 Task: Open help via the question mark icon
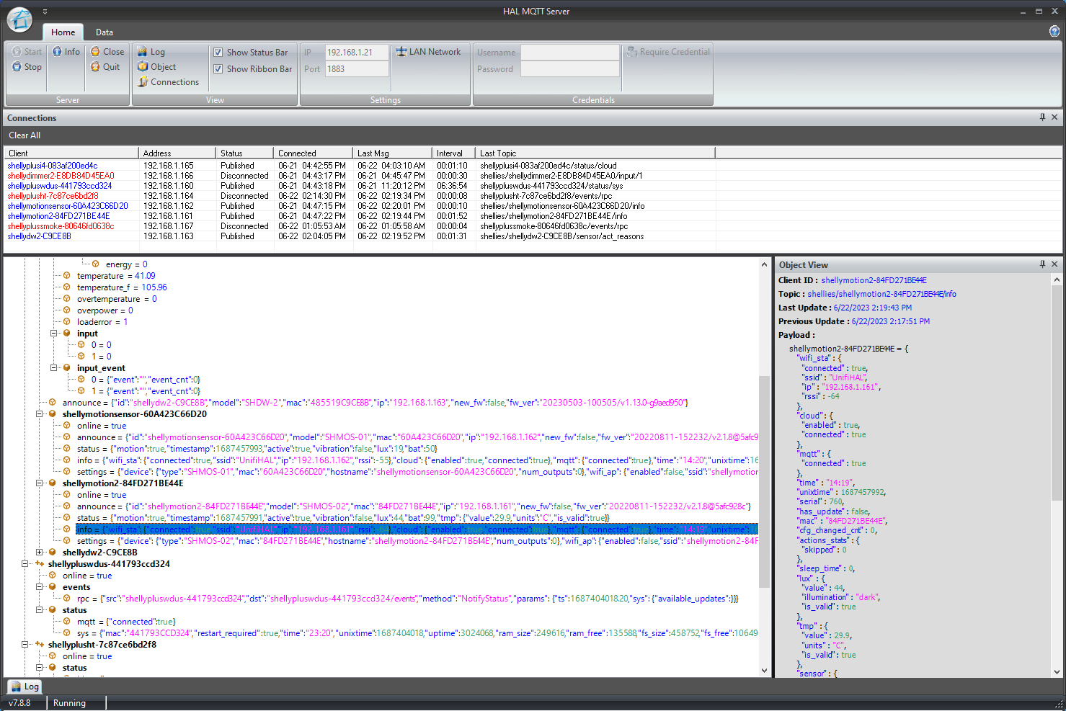[1054, 31]
